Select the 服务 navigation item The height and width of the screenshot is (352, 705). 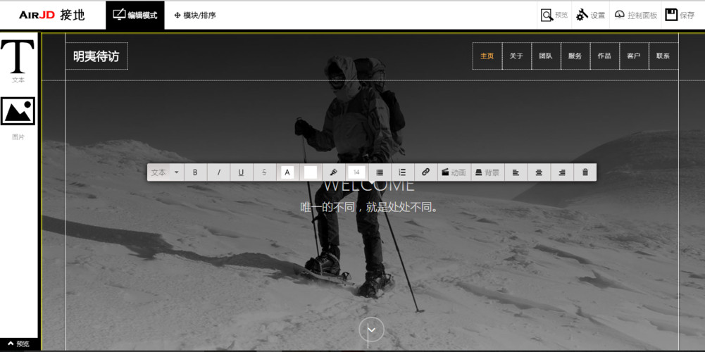(x=575, y=56)
